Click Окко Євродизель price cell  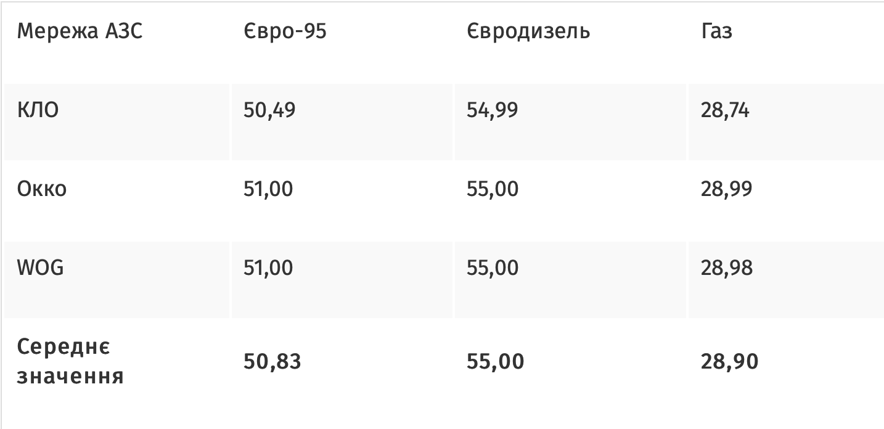tap(493, 189)
